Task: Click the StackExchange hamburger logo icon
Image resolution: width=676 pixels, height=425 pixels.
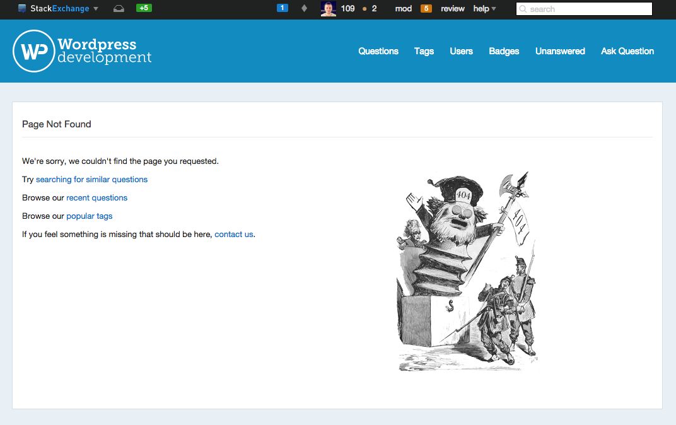Action: 22,8
